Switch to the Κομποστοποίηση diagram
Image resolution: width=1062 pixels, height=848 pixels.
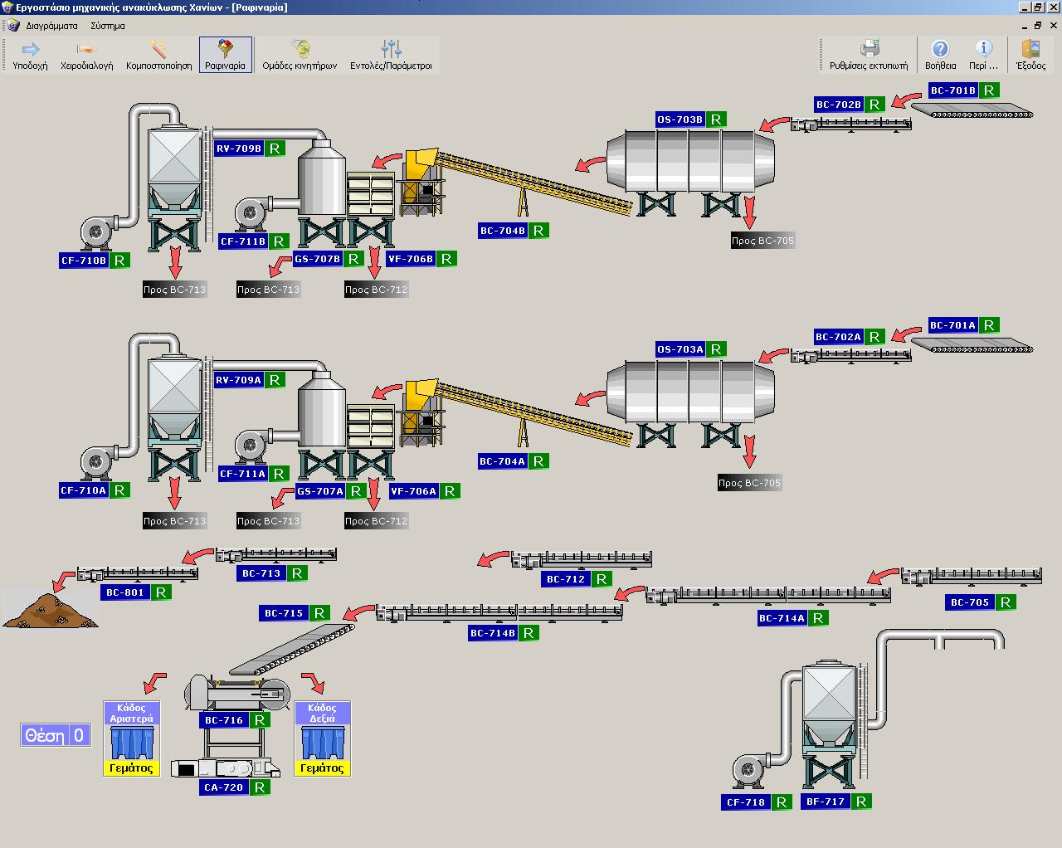point(158,55)
